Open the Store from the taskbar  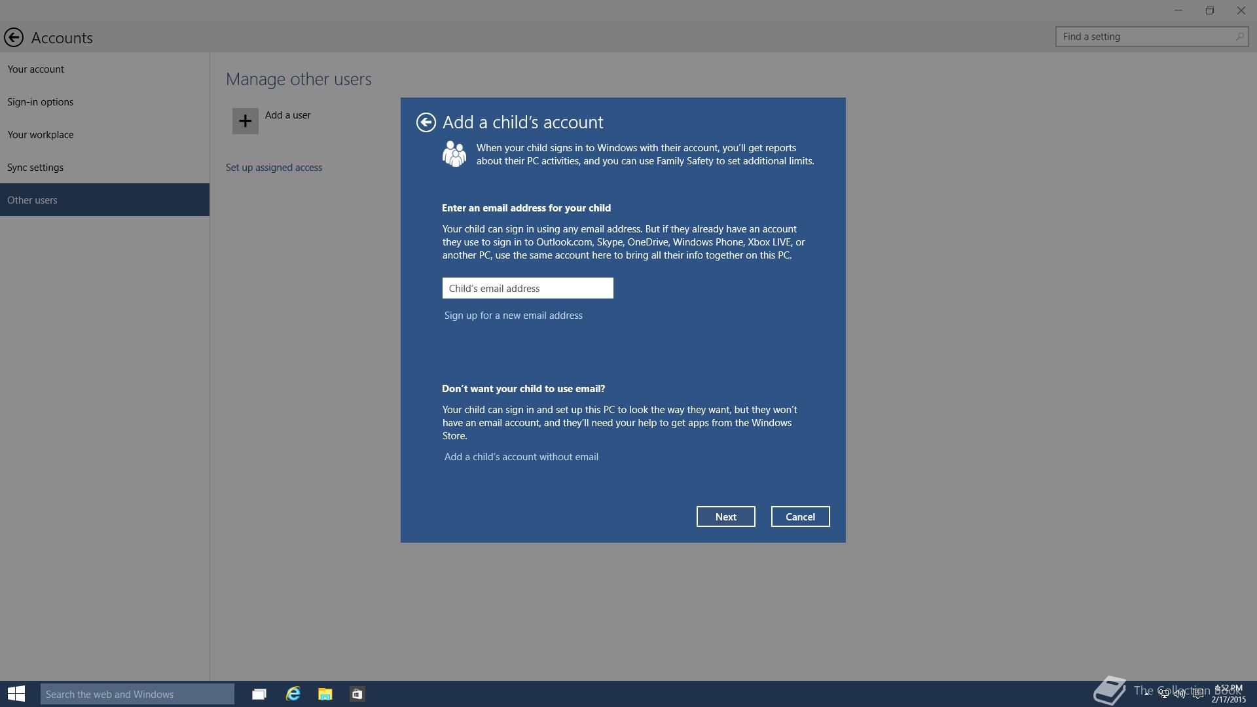[x=357, y=694]
